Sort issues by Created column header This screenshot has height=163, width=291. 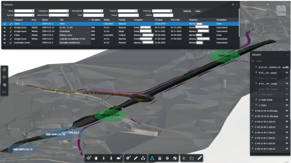[x=159, y=20]
